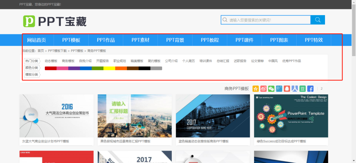Viewport: 356px width, 163px height.
Task: Filter templates by the black color swatch
Action: coord(144,68)
